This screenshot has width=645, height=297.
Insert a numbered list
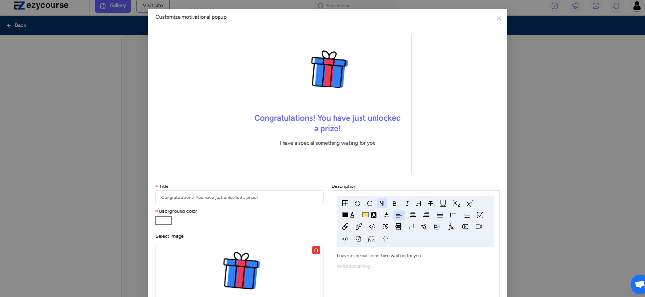(x=466, y=215)
